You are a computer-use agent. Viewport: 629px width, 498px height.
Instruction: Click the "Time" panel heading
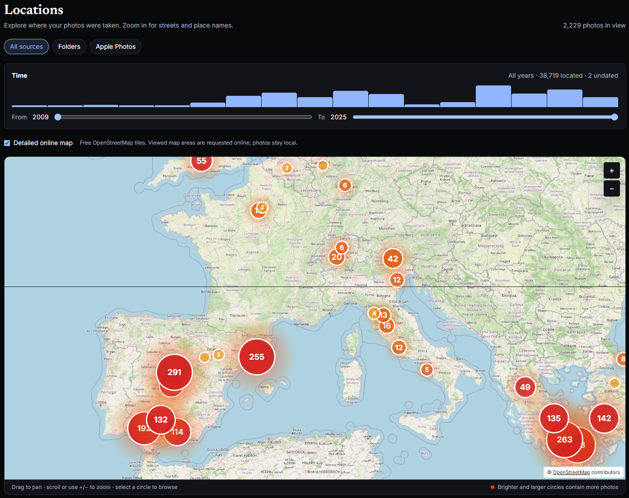pos(19,75)
